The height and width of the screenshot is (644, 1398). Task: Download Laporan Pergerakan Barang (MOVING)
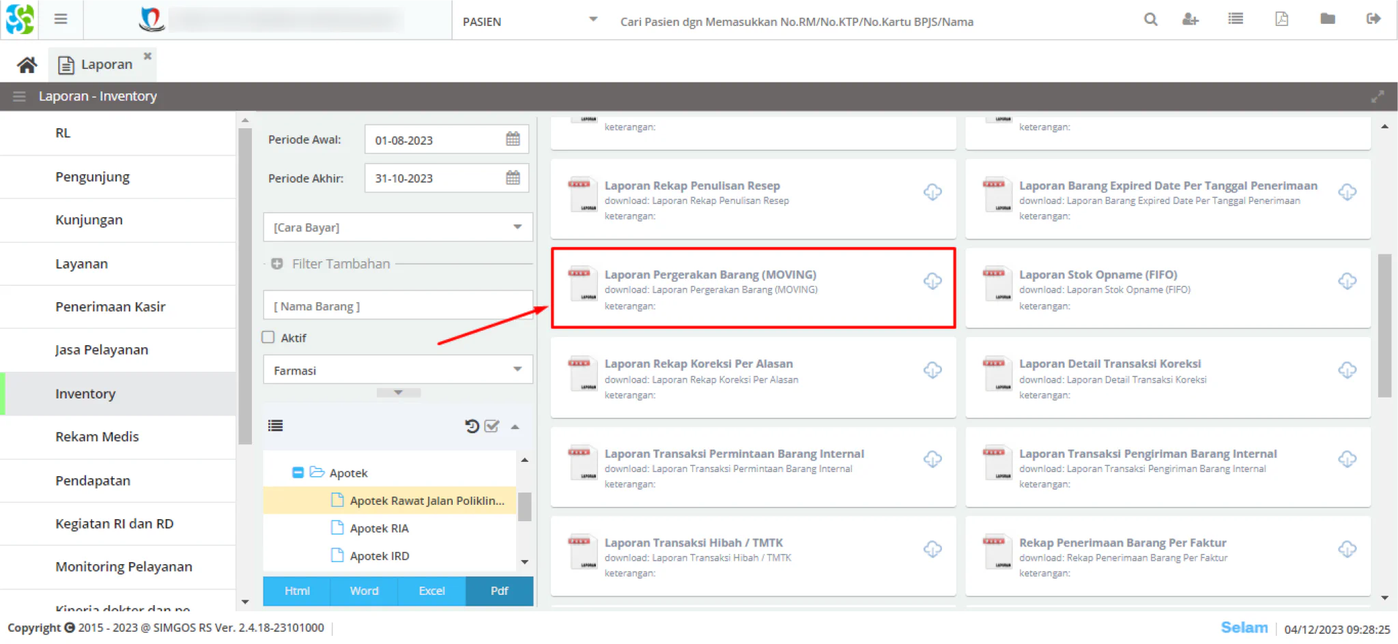932,281
